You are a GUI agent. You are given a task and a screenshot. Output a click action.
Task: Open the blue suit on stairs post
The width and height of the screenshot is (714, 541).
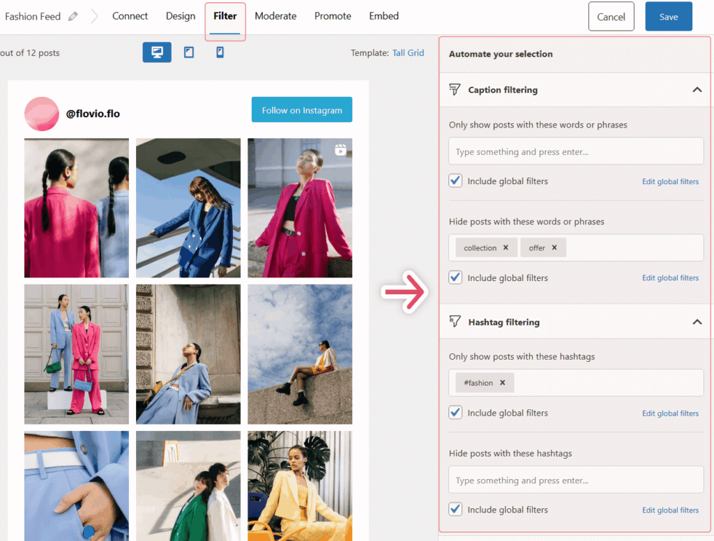pyautogui.click(x=188, y=208)
